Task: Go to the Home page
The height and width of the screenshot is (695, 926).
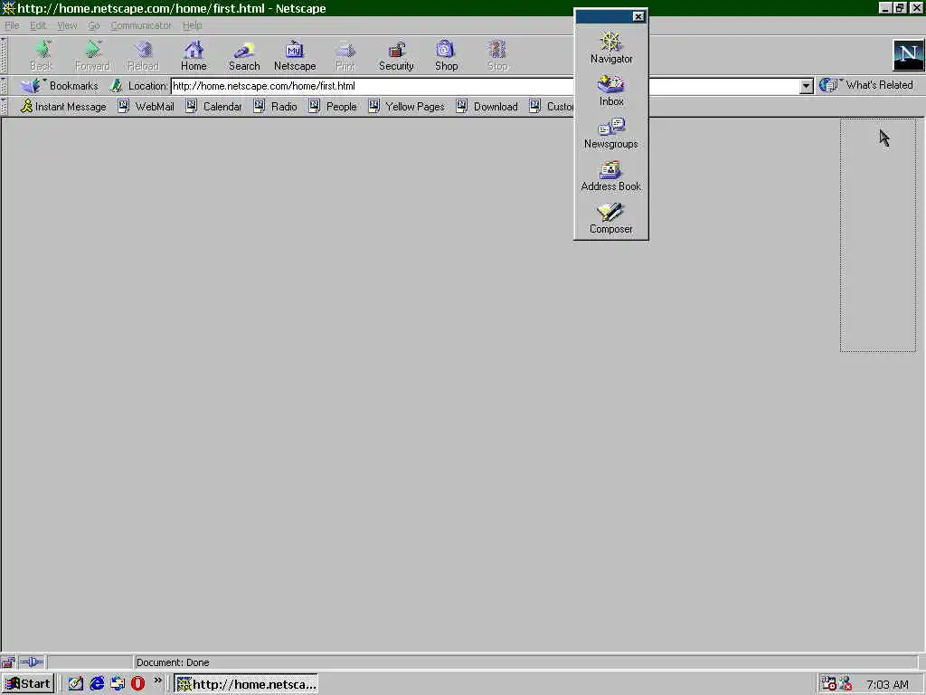Action: point(194,55)
